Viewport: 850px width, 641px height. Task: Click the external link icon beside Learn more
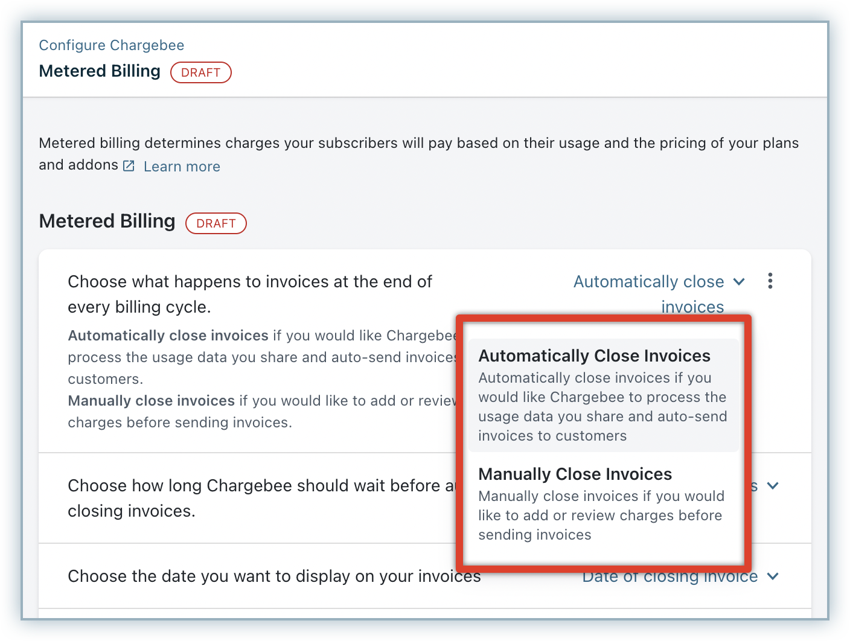(129, 166)
